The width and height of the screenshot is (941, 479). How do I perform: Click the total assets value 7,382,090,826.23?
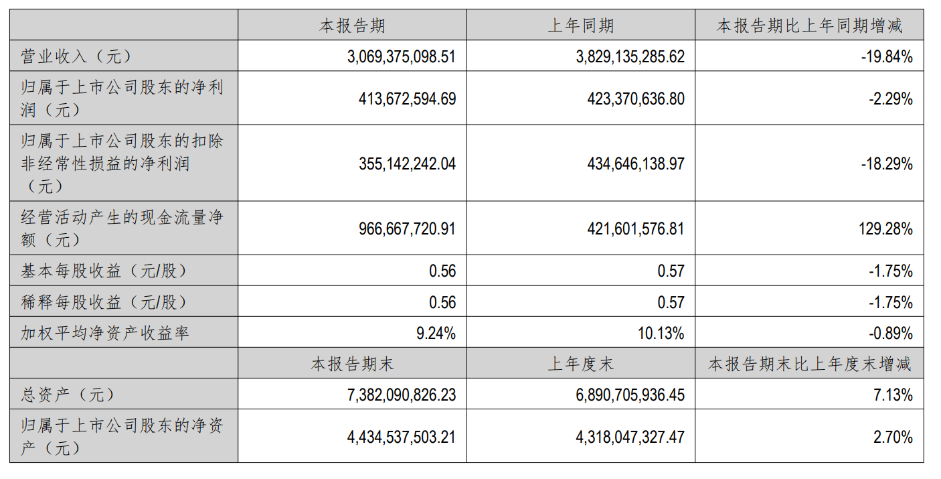tap(402, 395)
